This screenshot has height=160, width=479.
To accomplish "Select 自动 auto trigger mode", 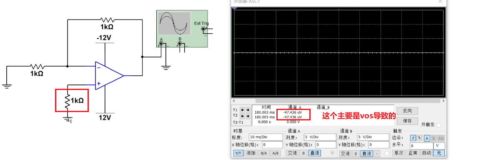I will pyautogui.click(x=427, y=153).
